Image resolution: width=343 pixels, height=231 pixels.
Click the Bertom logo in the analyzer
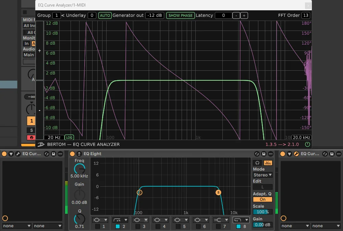click(41, 145)
